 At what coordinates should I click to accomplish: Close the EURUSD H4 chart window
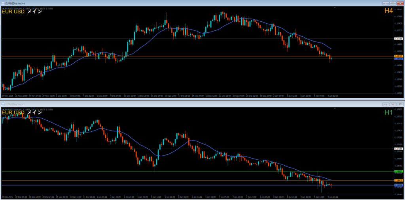400,4
